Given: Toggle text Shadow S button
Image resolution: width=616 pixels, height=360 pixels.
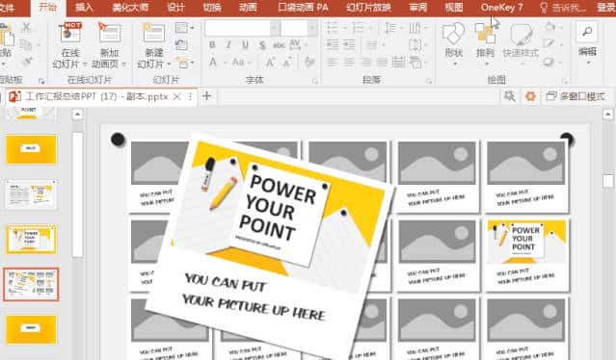Looking at the screenshot, I should coord(262,45).
